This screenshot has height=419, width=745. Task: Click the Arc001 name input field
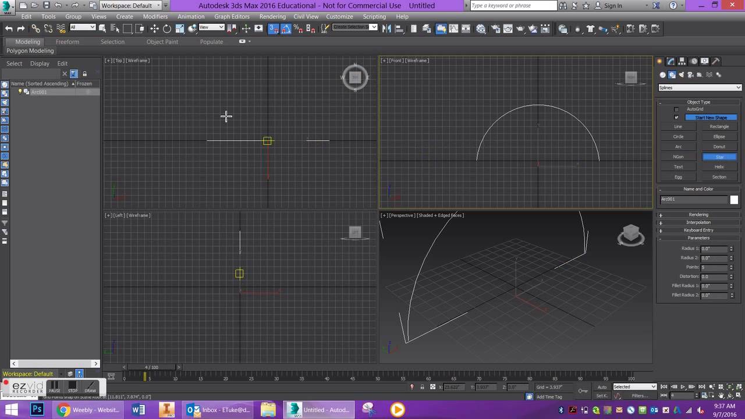point(693,200)
